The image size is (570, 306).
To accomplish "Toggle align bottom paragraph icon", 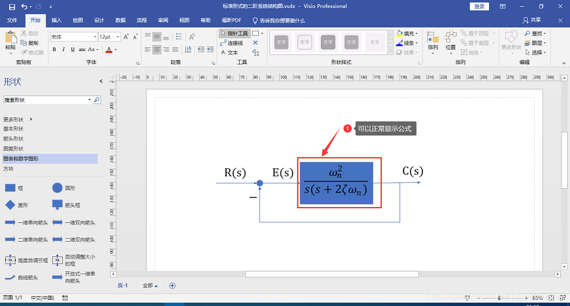I will [x=166, y=36].
